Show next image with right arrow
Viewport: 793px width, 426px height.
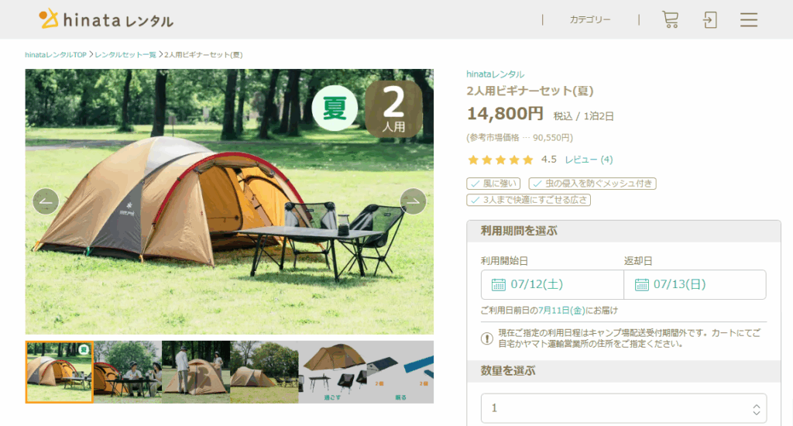tap(414, 201)
